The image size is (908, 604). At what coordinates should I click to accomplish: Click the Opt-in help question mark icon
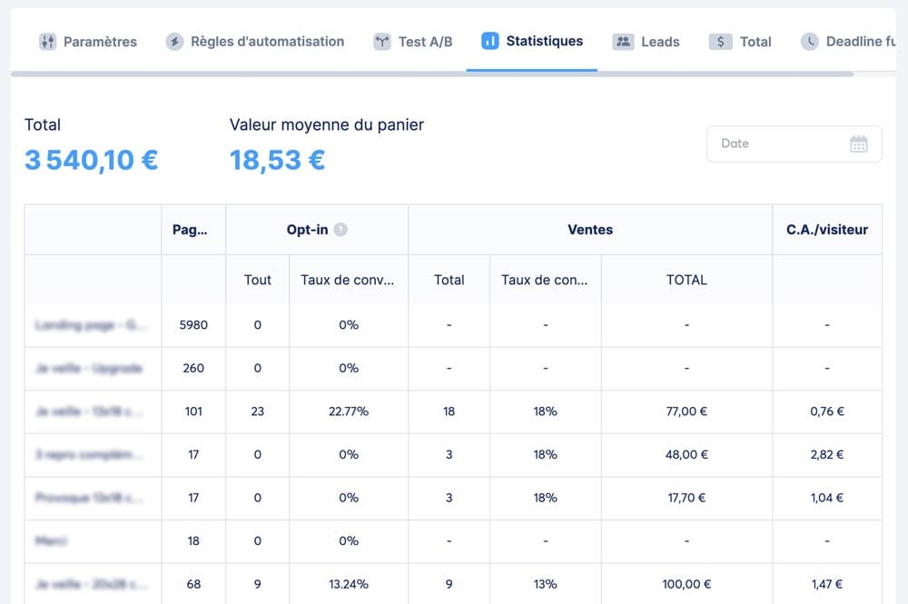point(340,230)
